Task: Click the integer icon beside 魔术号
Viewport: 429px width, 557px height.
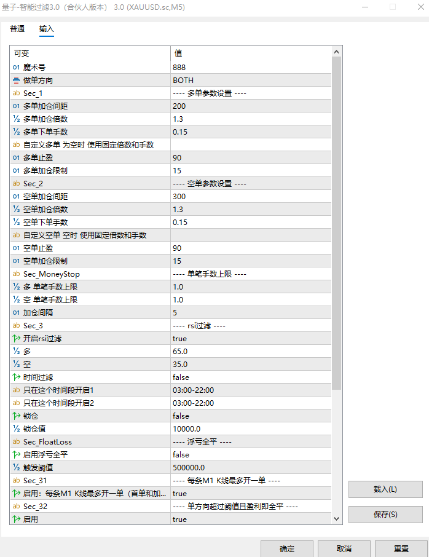Action: (x=17, y=67)
